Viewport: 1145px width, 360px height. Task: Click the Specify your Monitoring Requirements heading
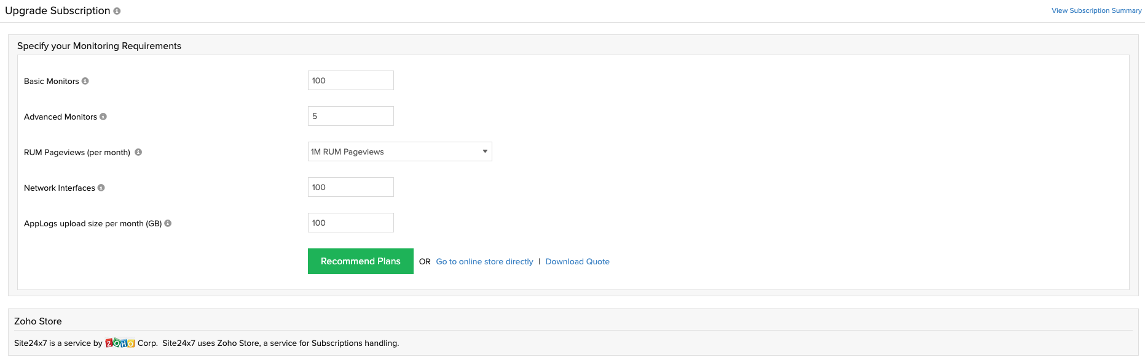99,46
